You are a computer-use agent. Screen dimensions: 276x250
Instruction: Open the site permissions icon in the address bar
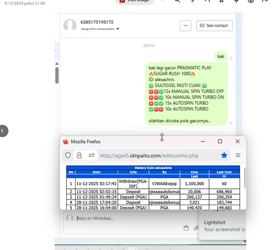[92, 155]
